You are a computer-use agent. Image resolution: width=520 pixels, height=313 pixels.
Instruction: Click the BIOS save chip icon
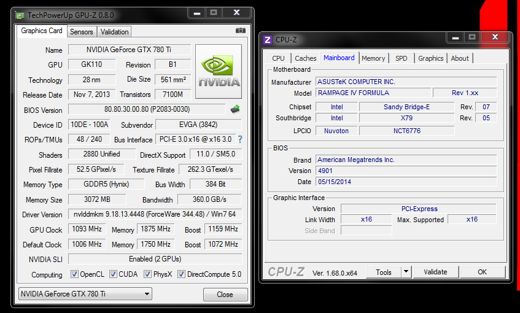point(235,109)
